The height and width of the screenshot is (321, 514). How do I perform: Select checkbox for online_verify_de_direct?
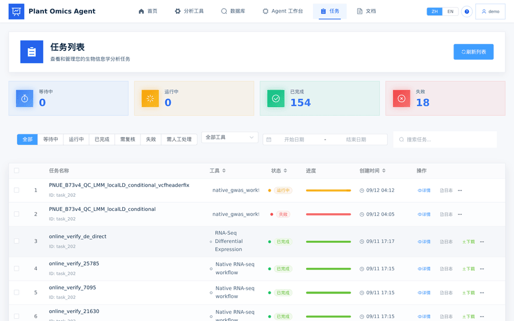pos(17,241)
